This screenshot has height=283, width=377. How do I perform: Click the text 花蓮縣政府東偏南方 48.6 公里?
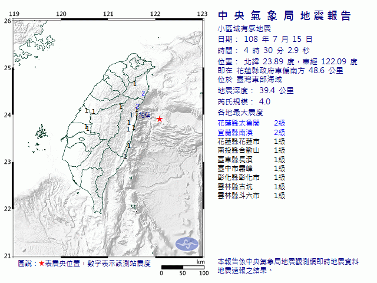(290, 71)
